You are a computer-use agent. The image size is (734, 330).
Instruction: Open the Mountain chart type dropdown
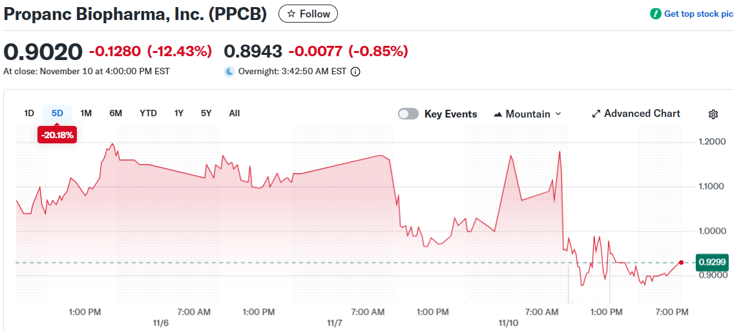527,114
